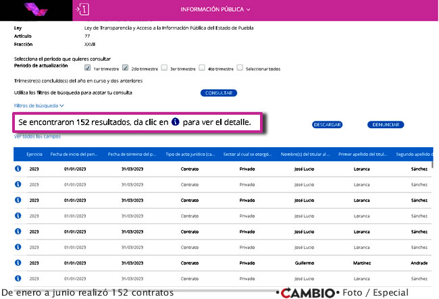439x299 pixels.
Task: Select the Ley de Transparencia law text
Action: [x=169, y=28]
